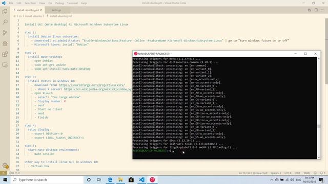
Task: Show hidden system tray icons chevron
Action: [x=272, y=180]
